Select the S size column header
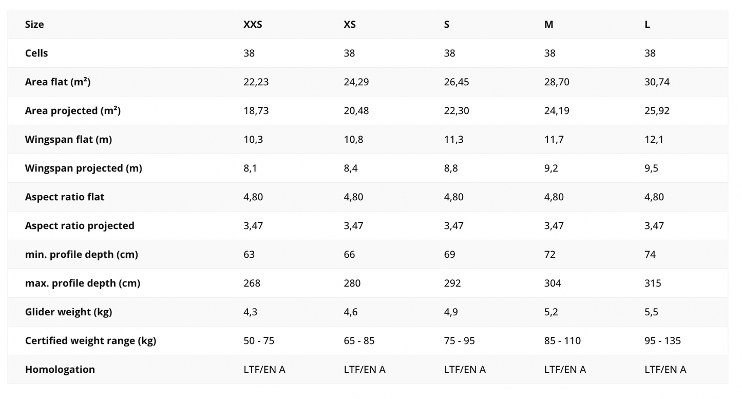 [x=447, y=25]
